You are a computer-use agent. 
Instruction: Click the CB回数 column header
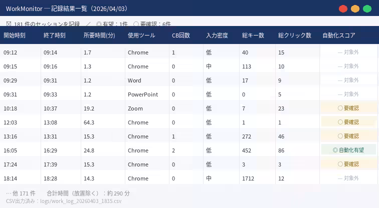pos(181,35)
